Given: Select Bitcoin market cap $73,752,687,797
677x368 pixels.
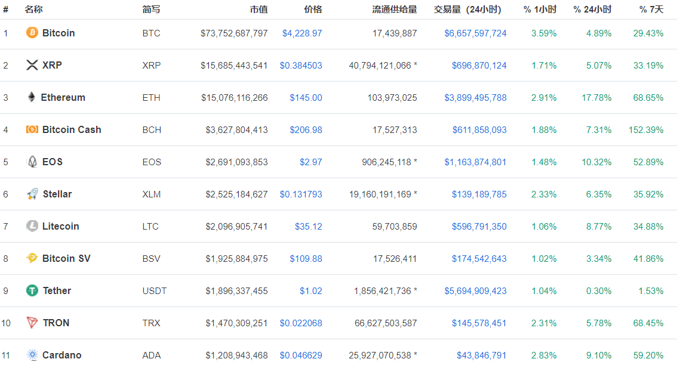Looking at the screenshot, I should 234,33.
